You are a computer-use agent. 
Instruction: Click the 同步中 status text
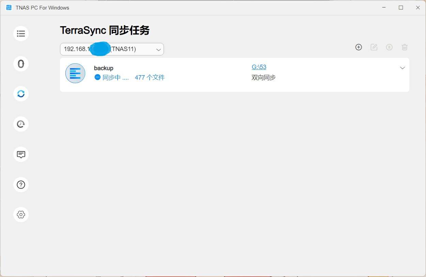coord(116,77)
